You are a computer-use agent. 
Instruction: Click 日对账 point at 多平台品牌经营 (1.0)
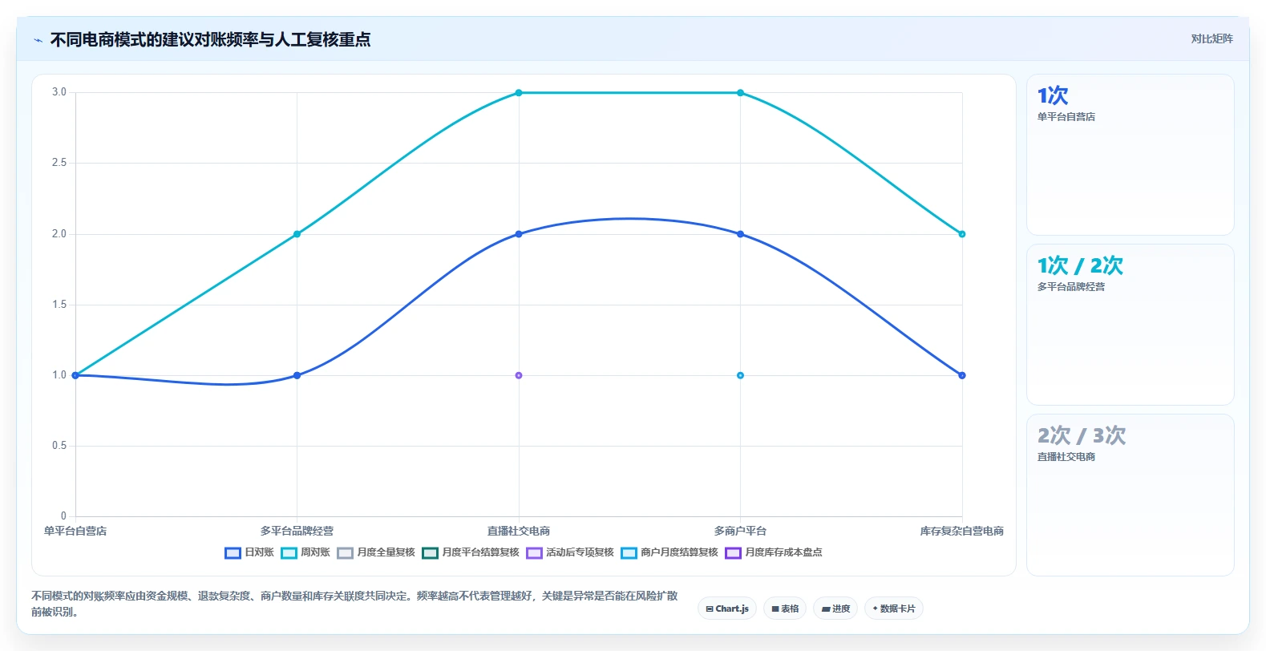coord(297,375)
